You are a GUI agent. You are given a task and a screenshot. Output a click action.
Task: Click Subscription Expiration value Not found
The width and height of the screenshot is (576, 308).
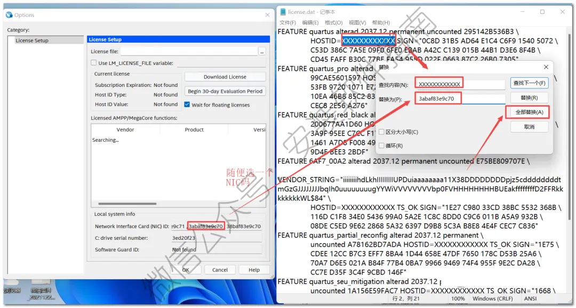(166, 85)
